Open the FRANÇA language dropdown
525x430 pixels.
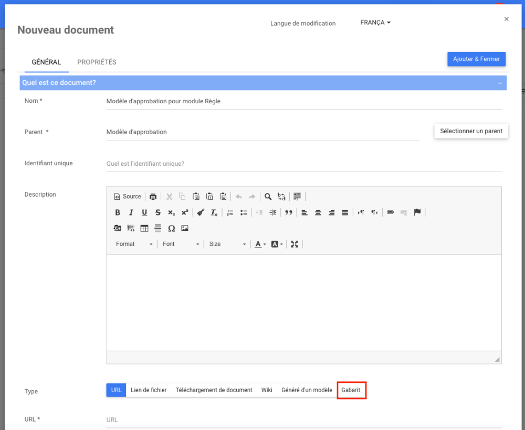pos(375,23)
